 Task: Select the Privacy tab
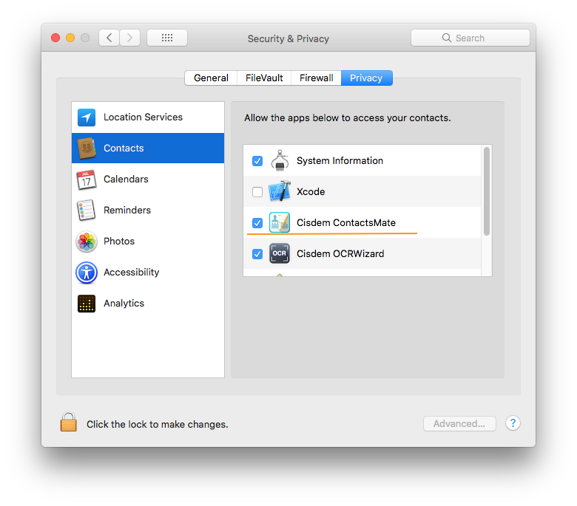point(366,78)
